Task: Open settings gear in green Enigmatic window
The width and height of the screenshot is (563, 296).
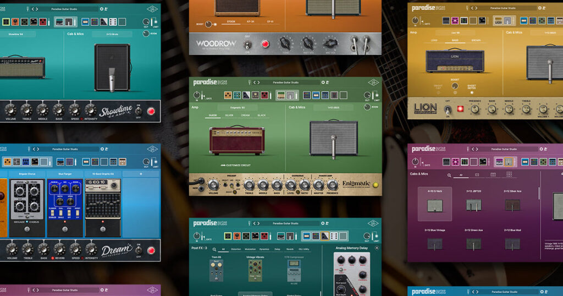Action: point(323,83)
